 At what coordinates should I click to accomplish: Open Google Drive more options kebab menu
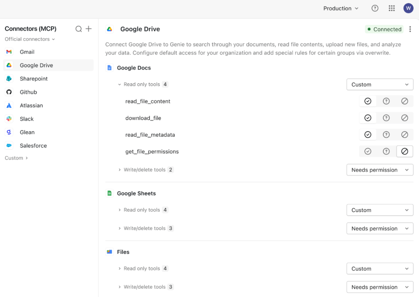coord(410,29)
